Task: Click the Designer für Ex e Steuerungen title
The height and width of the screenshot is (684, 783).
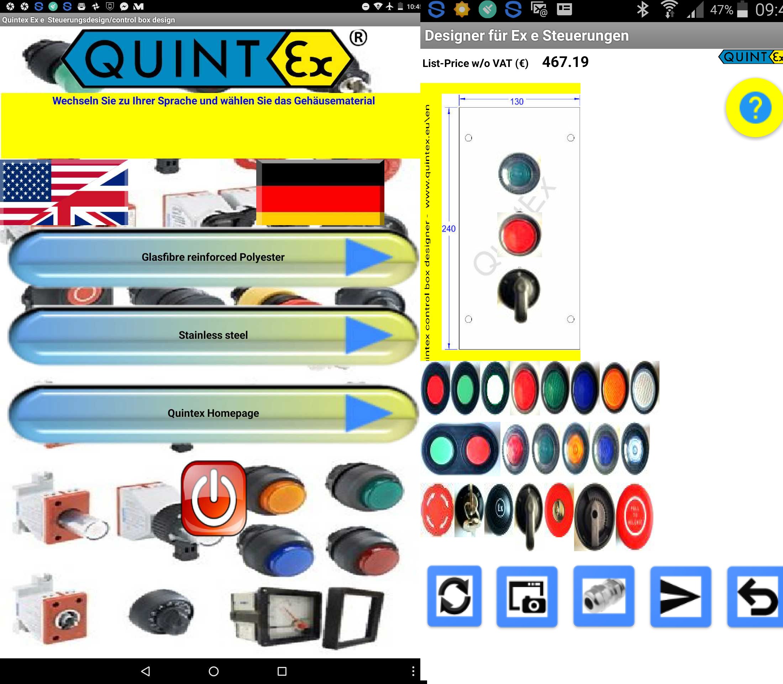Action: tap(526, 36)
